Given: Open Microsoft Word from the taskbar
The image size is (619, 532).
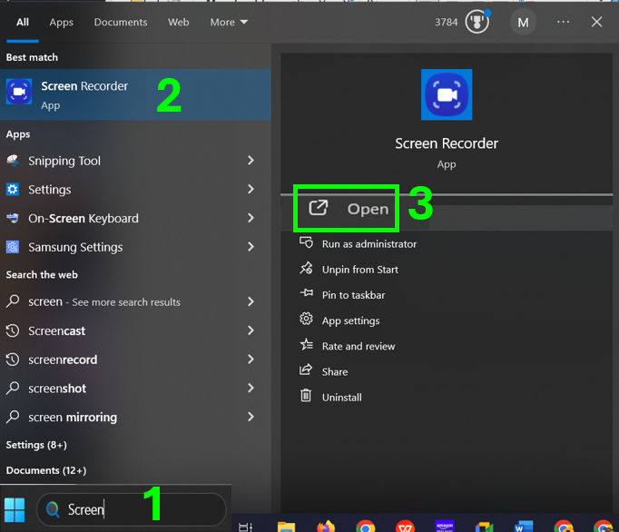Looking at the screenshot, I should (x=524, y=527).
